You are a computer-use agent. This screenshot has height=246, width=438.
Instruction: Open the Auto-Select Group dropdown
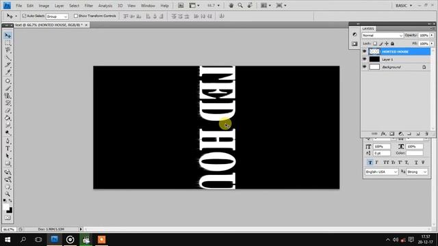tap(57, 16)
